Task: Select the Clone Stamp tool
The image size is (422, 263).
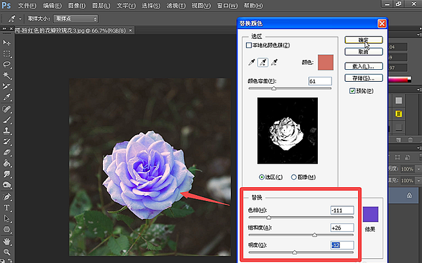Action: pyautogui.click(x=7, y=131)
